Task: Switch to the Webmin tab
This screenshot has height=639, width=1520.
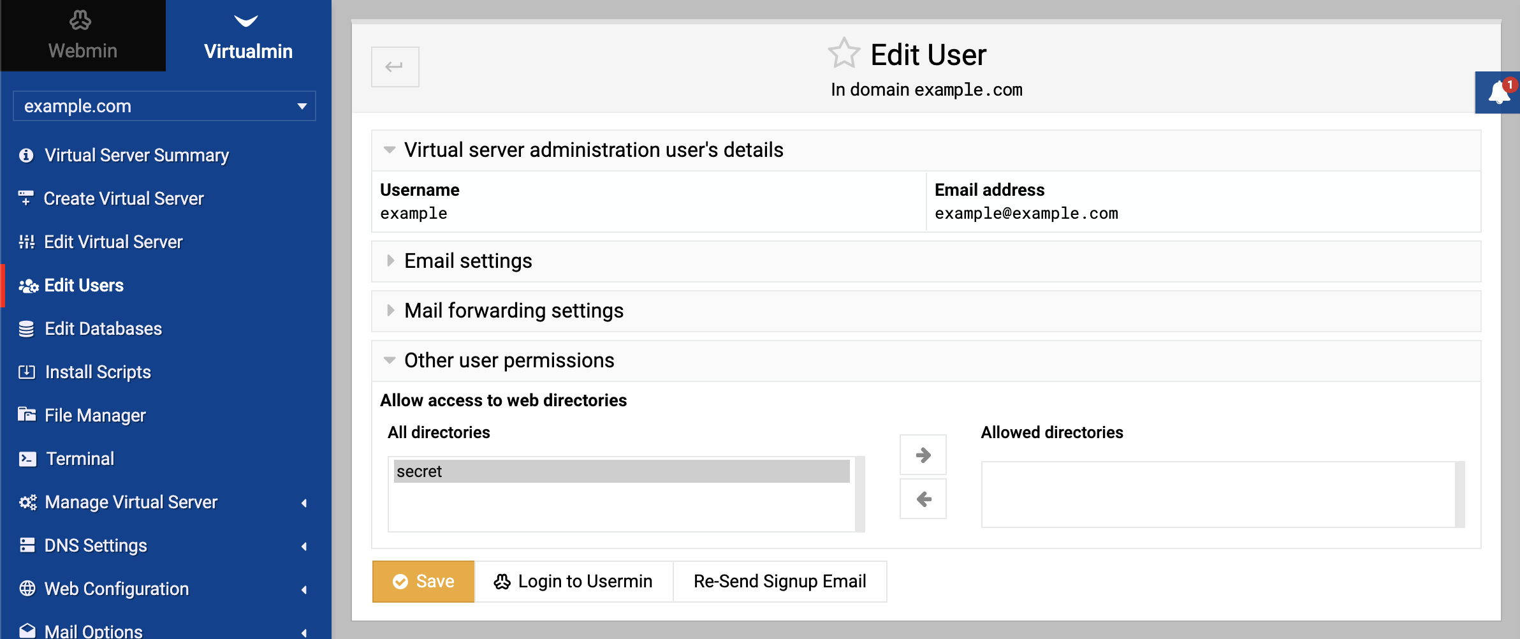Action: click(83, 36)
